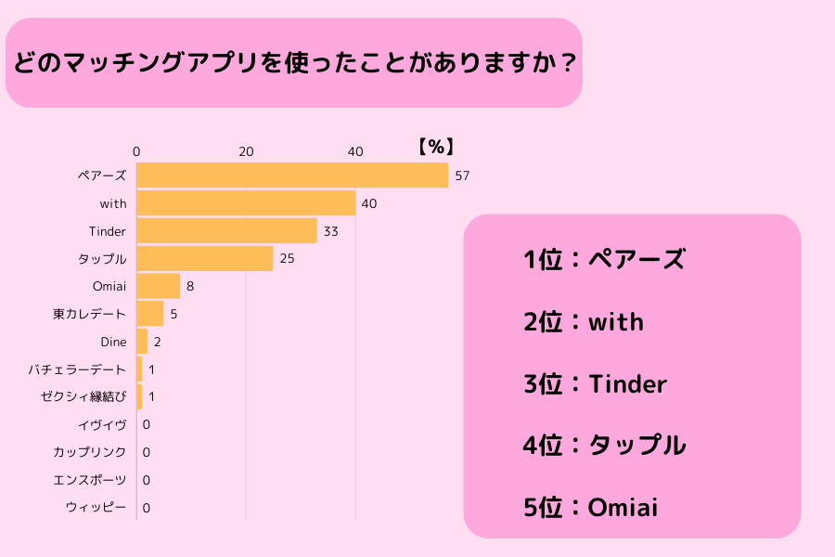Select the Tinder bar in the chart
Image resolution: width=835 pixels, height=557 pixels.
226,231
